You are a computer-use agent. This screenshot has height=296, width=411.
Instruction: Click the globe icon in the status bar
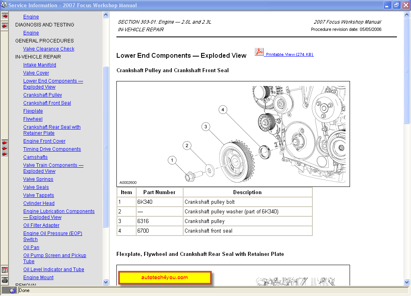click(12, 290)
